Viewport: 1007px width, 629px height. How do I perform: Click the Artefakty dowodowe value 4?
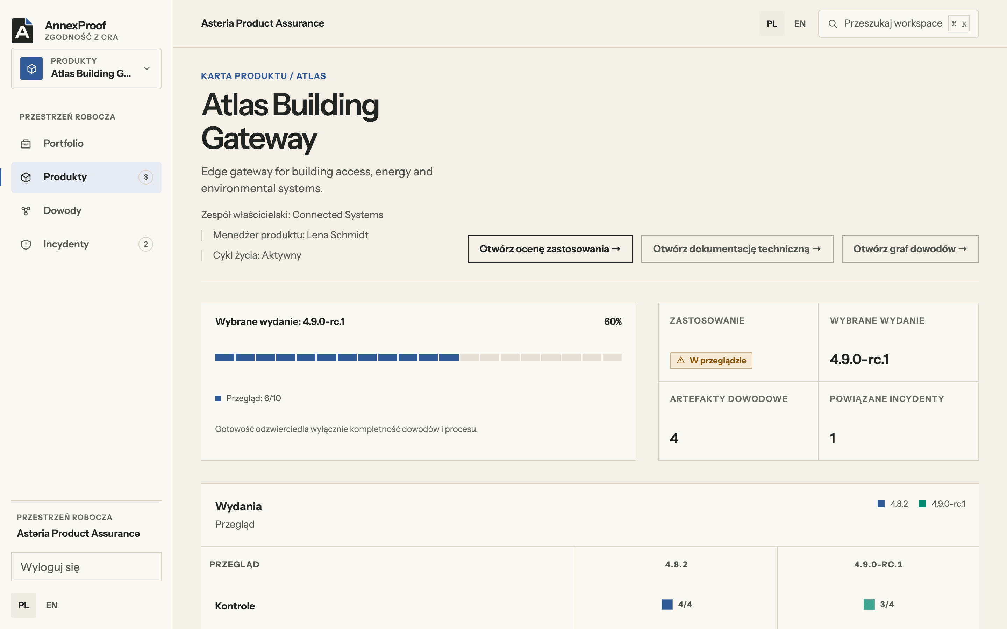click(674, 438)
